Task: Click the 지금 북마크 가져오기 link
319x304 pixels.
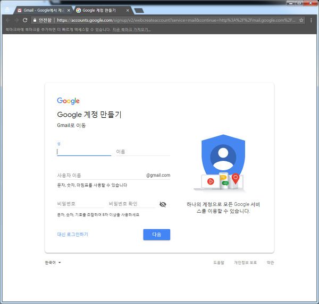Action: pos(132,30)
